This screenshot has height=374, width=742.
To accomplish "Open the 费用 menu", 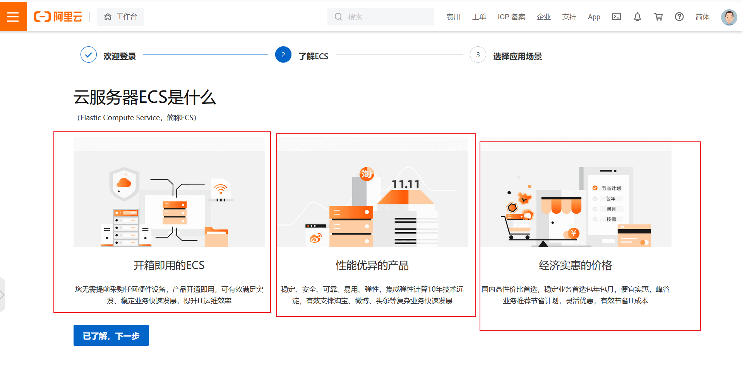I will (453, 17).
